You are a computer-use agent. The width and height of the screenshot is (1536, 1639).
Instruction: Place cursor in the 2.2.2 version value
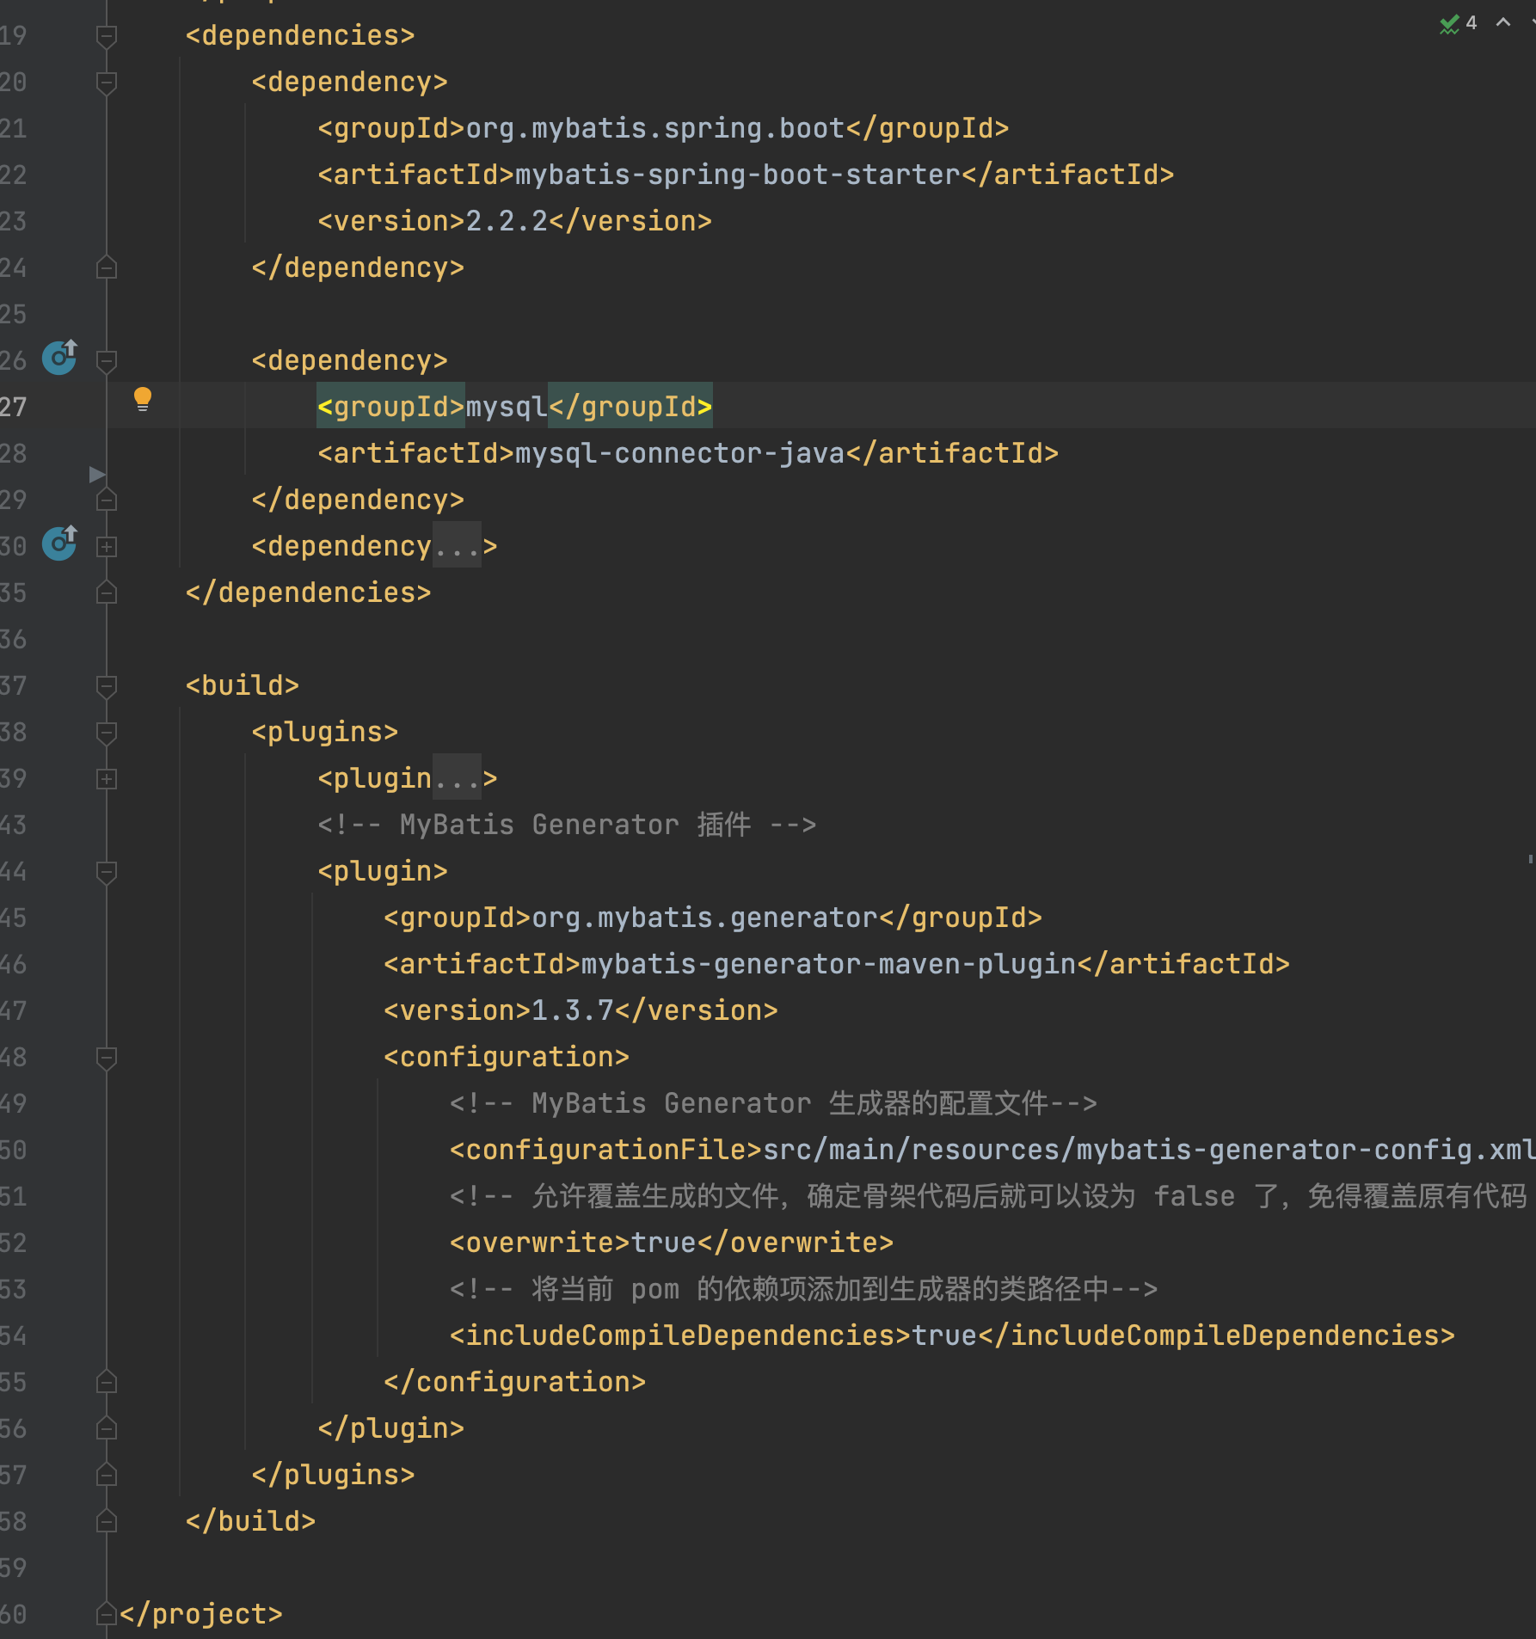507,221
